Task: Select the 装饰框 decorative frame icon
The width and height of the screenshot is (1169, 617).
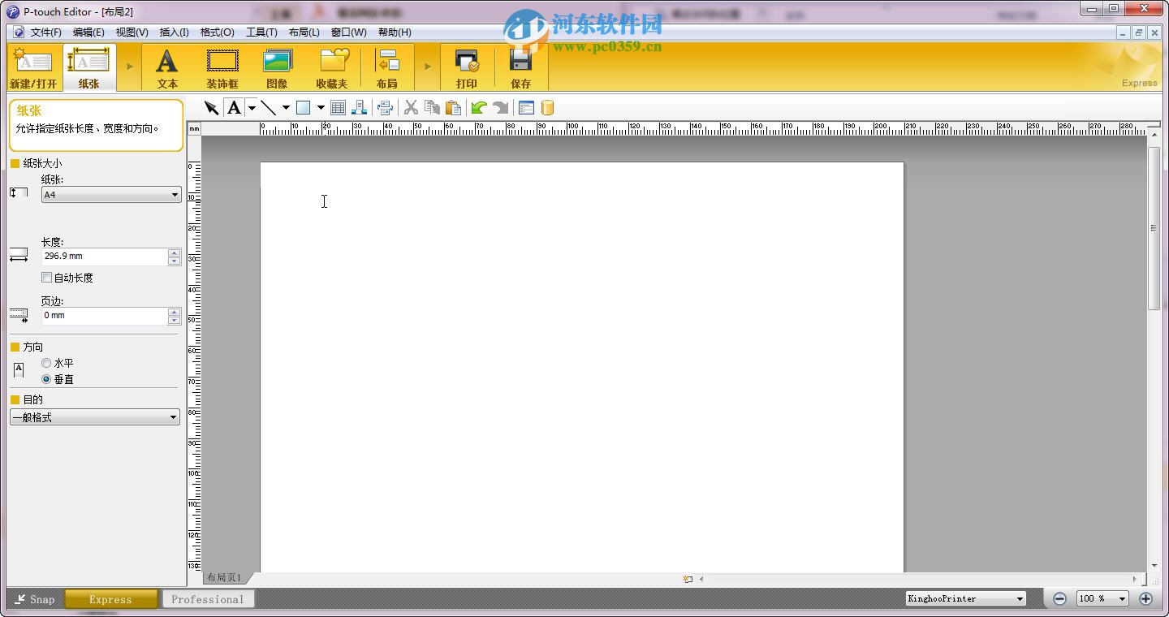Action: point(222,67)
